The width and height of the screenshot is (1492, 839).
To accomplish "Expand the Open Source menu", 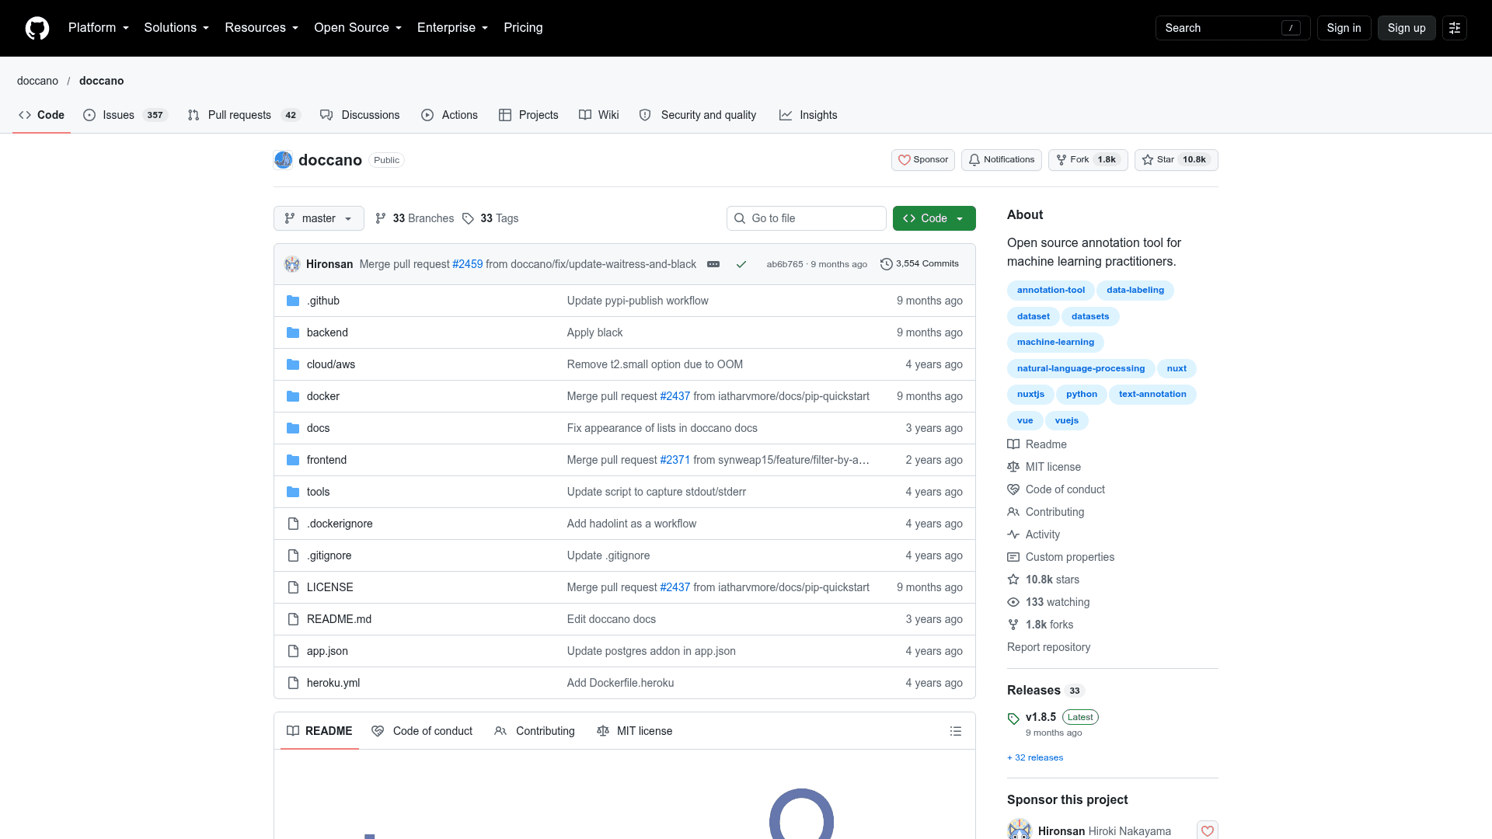I will coord(358,28).
